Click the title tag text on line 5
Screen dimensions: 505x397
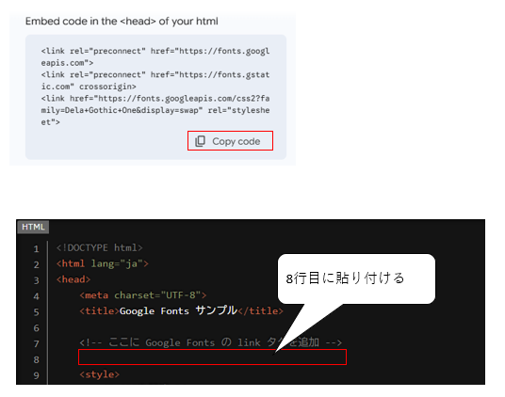(181, 310)
